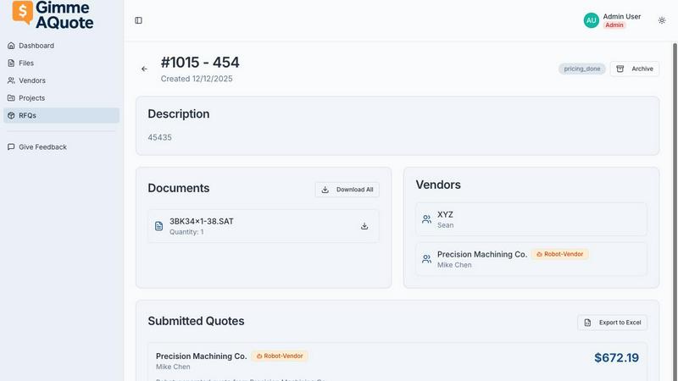Click the Robot-Vendor badge in Vendors

559,254
